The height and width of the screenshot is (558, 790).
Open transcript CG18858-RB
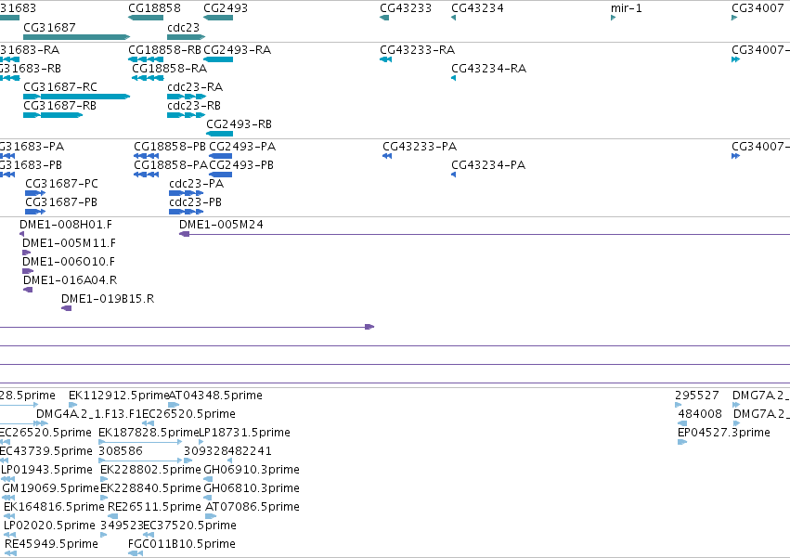tap(164, 50)
